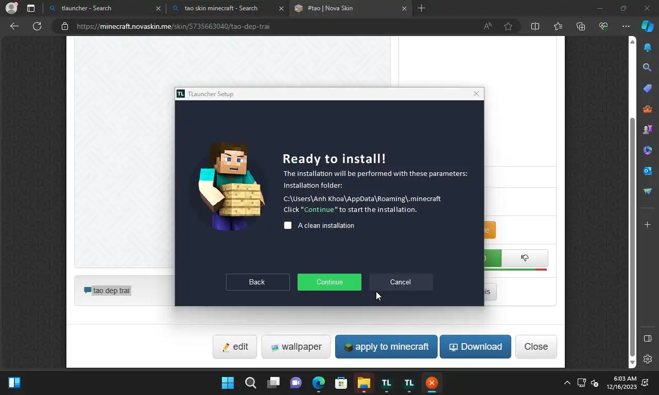Viewport: 659px width, 395px height.
Task: Open browser Collections
Action: 581,26
